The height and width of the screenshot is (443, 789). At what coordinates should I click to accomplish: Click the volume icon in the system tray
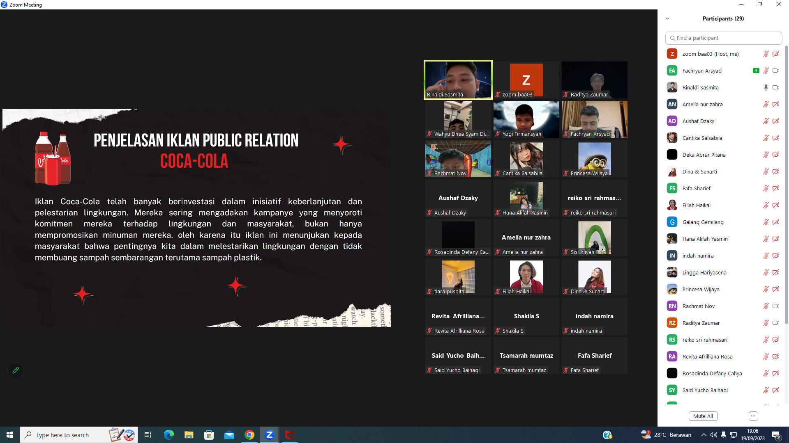(714, 435)
